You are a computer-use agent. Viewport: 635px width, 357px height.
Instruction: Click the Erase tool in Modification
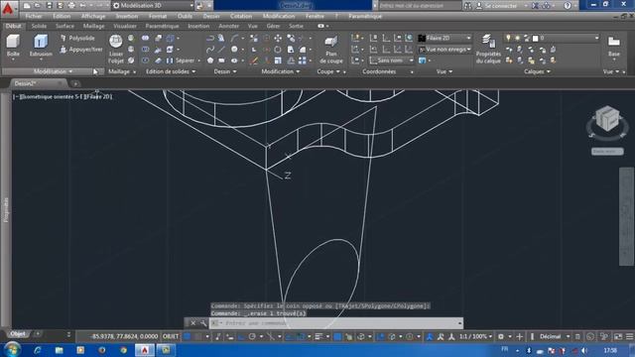pyautogui.click(x=254, y=60)
